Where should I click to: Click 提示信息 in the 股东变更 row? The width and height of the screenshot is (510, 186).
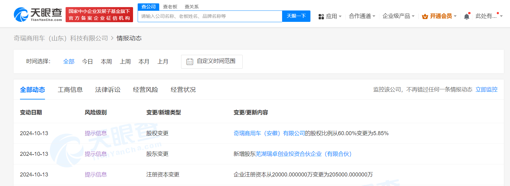coord(96,154)
